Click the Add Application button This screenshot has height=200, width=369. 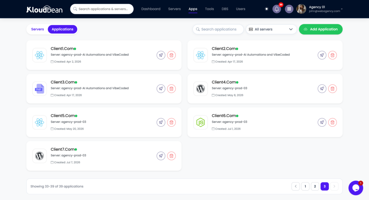click(x=320, y=29)
